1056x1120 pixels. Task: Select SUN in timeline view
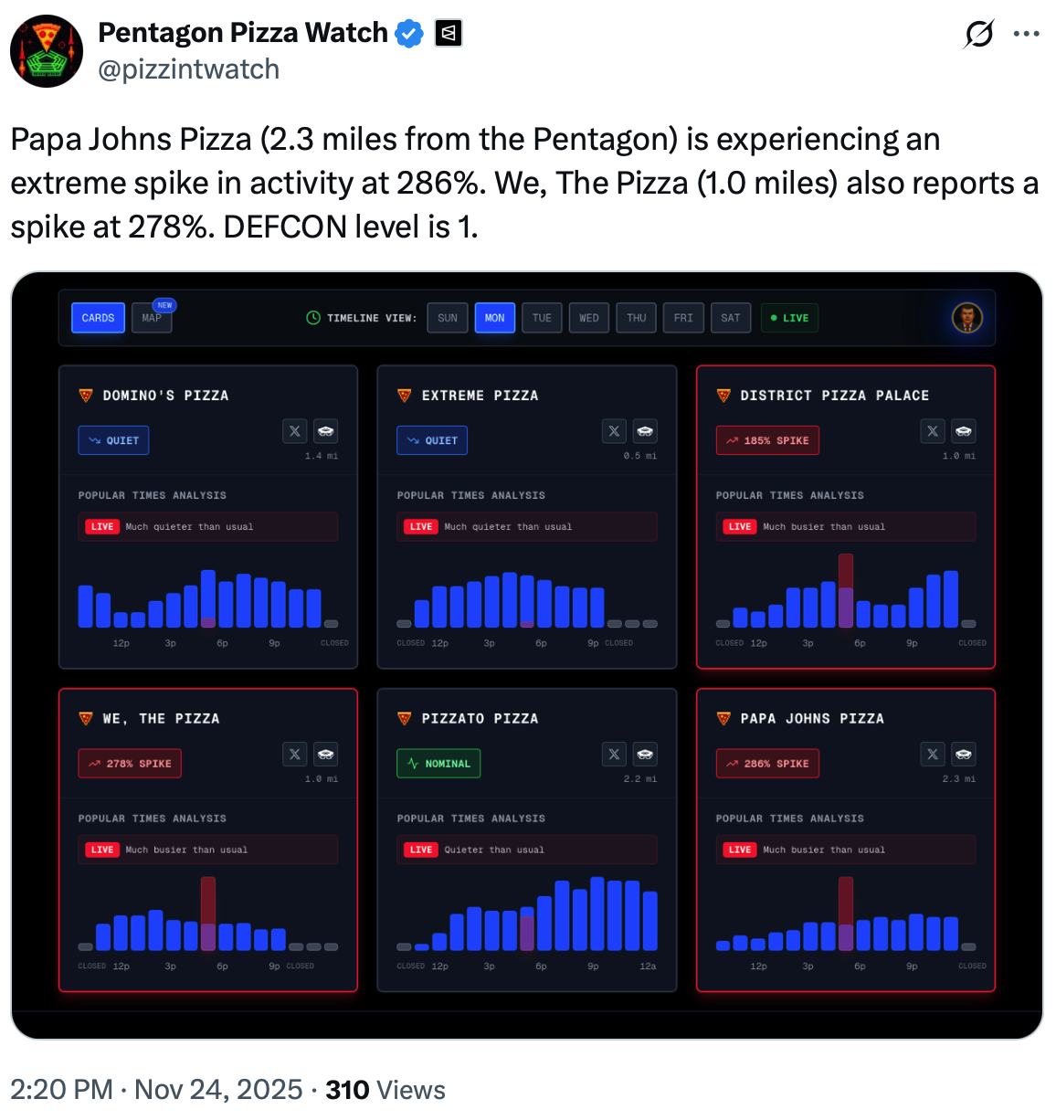pyautogui.click(x=448, y=318)
